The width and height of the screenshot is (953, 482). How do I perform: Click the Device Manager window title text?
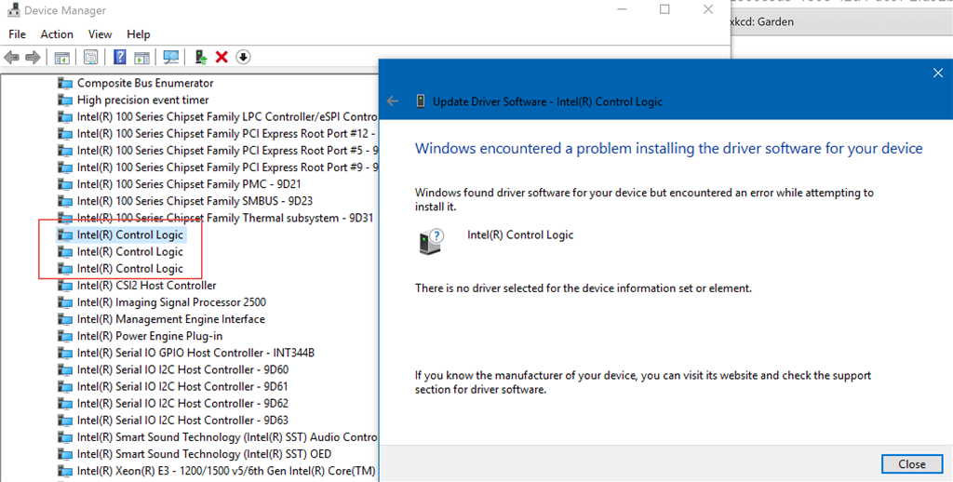tap(65, 10)
